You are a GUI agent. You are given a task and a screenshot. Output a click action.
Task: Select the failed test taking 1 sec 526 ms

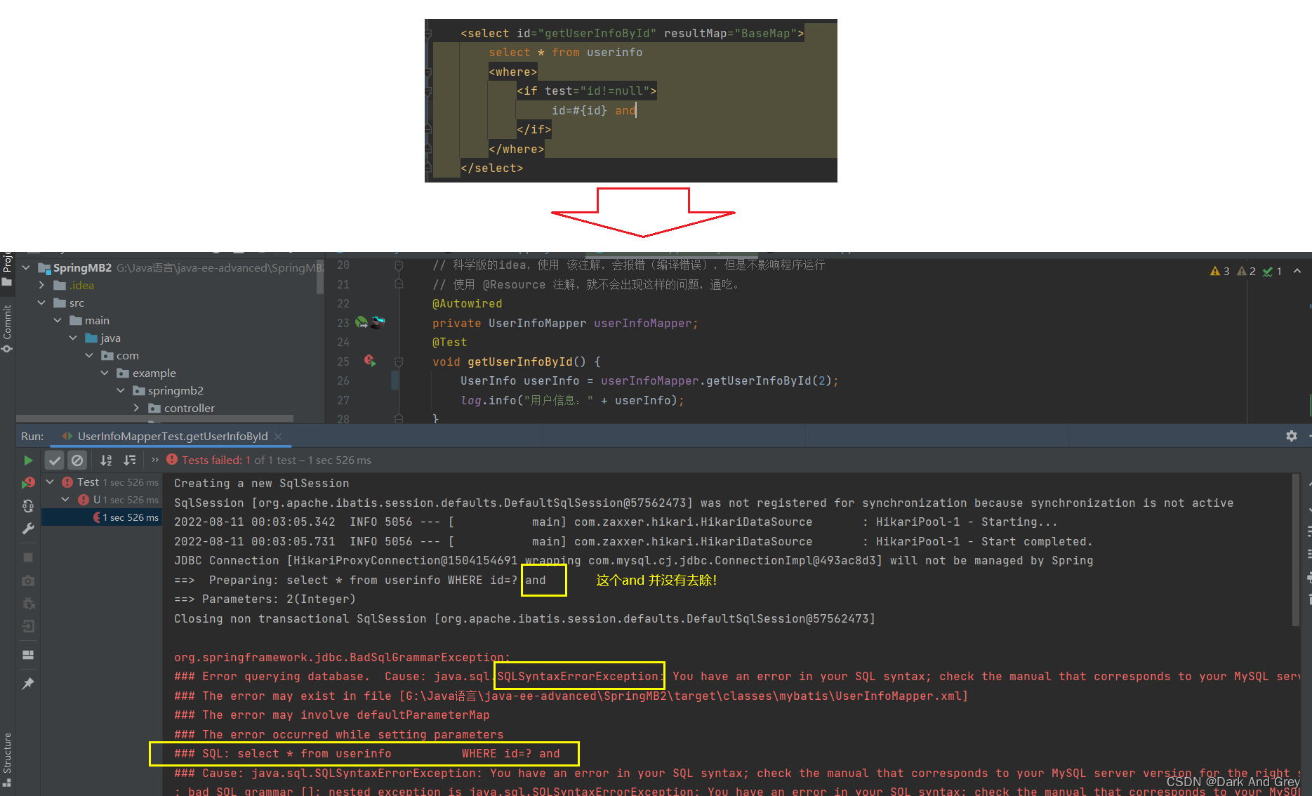click(102, 517)
